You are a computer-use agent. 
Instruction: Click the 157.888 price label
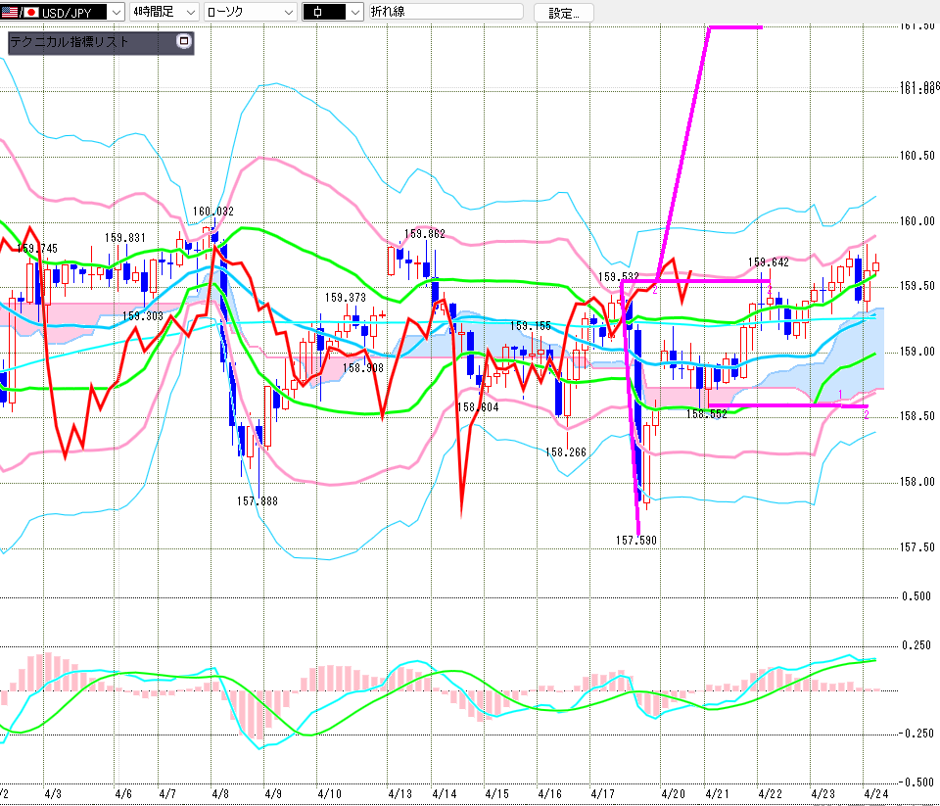click(x=257, y=500)
